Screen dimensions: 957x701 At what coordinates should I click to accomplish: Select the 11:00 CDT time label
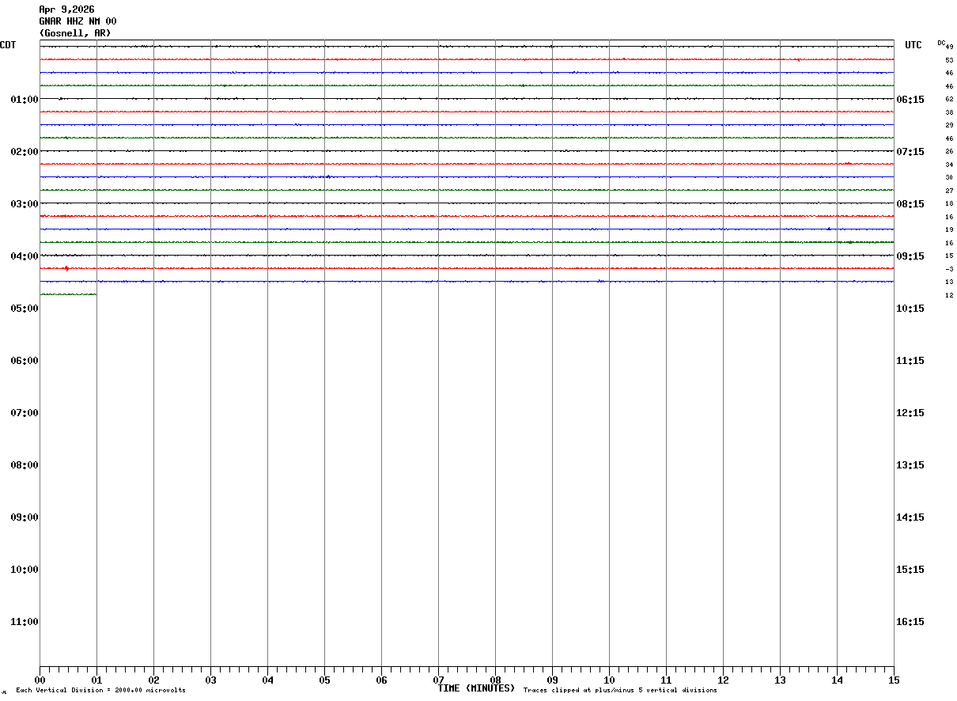point(25,622)
